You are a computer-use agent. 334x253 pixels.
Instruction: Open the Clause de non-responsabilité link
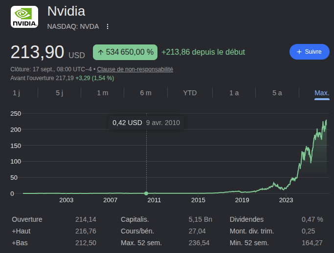135,69
